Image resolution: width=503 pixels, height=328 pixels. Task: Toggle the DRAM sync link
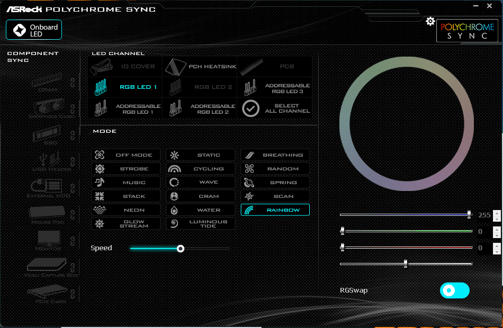(73, 83)
